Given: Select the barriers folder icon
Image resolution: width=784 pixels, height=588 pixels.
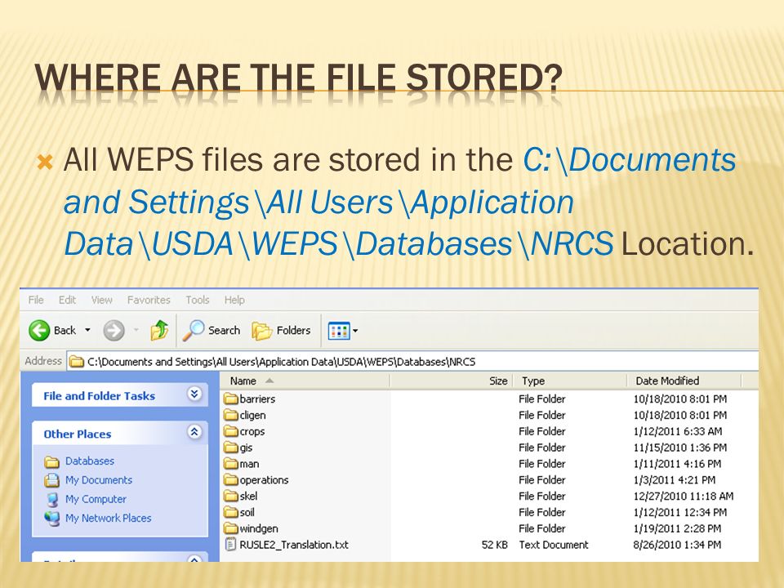Looking at the screenshot, I should (x=230, y=399).
